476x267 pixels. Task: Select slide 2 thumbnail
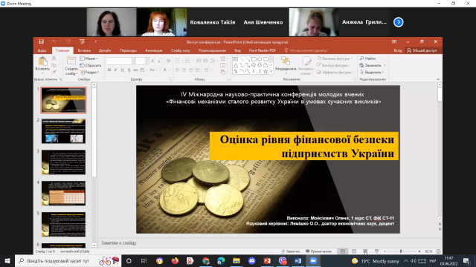point(63,131)
